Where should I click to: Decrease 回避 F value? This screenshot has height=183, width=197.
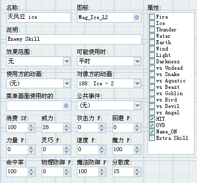137,130
